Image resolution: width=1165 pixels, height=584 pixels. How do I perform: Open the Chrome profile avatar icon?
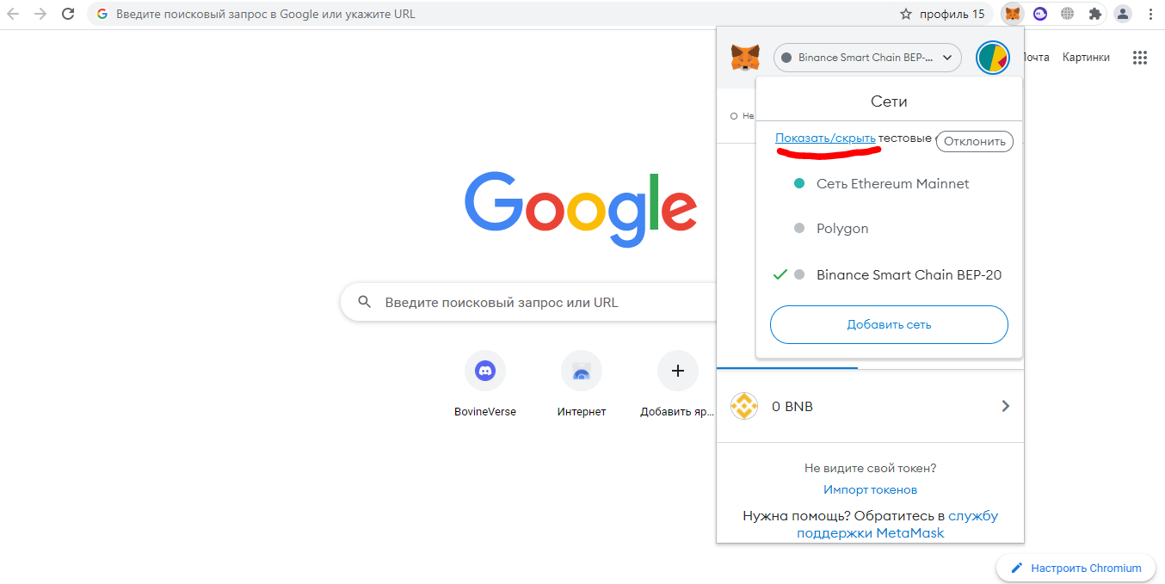(1122, 14)
